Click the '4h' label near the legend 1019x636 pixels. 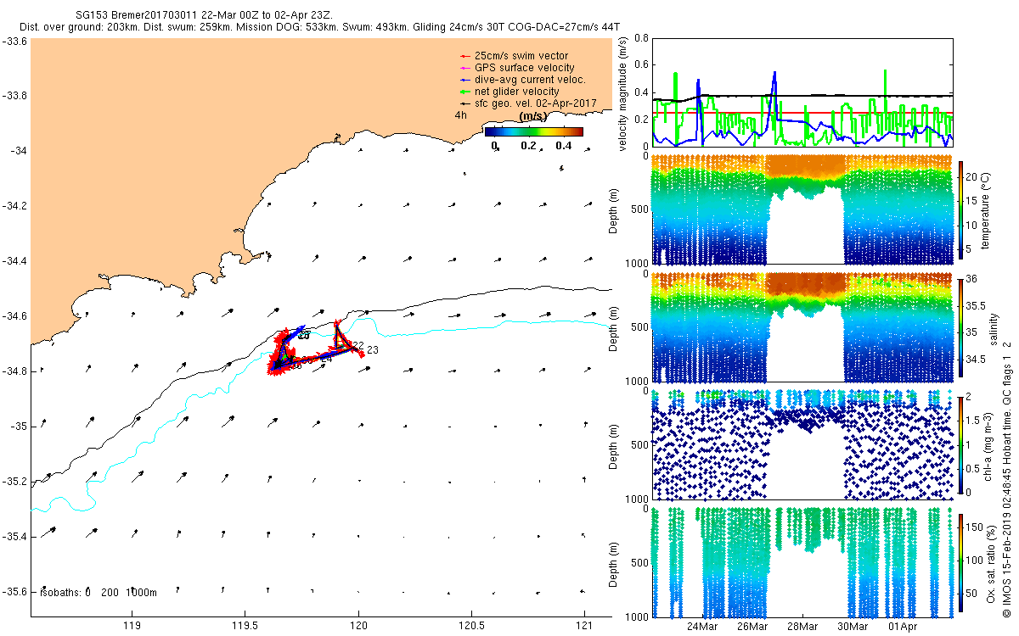pyautogui.click(x=461, y=115)
